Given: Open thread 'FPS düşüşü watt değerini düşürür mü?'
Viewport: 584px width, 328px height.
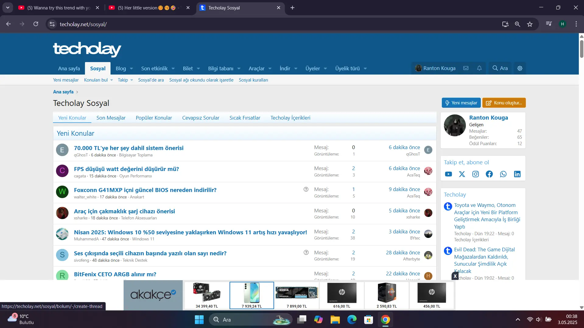Looking at the screenshot, I should coord(126,169).
